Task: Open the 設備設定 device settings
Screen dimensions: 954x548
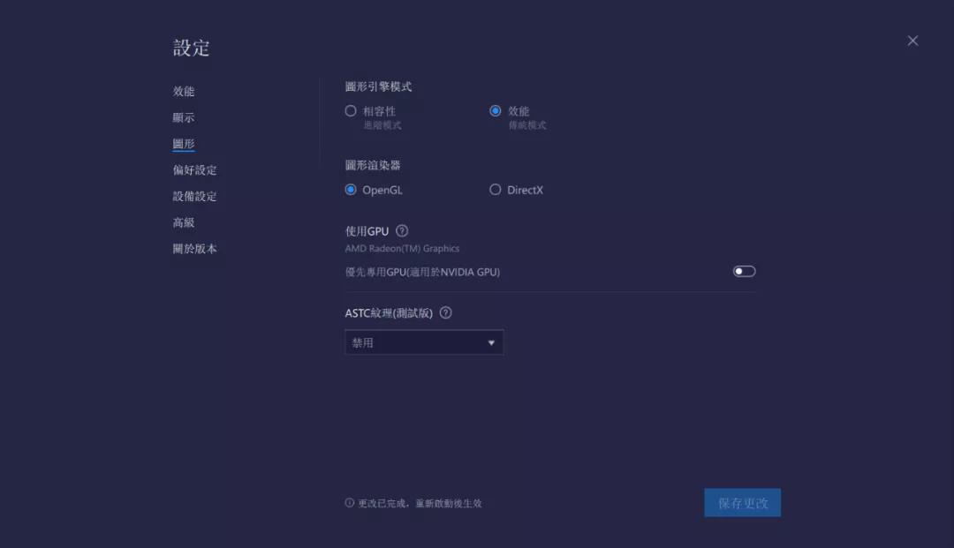Action: tap(193, 196)
